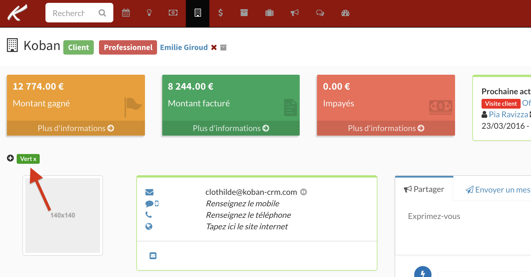Click the 8 244.00 € amount

point(191,86)
